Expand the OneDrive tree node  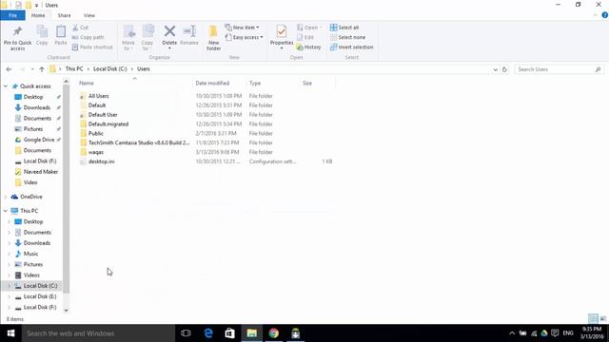[6, 197]
